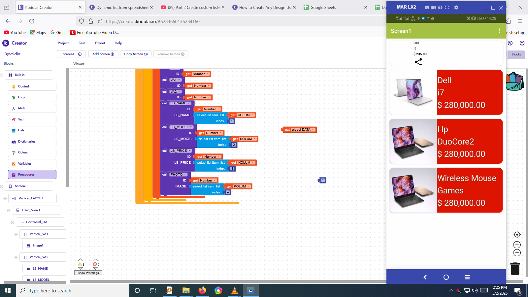Collapse the Vertical_LAYOUT tree node
528x297 pixels.
click(x=5, y=198)
